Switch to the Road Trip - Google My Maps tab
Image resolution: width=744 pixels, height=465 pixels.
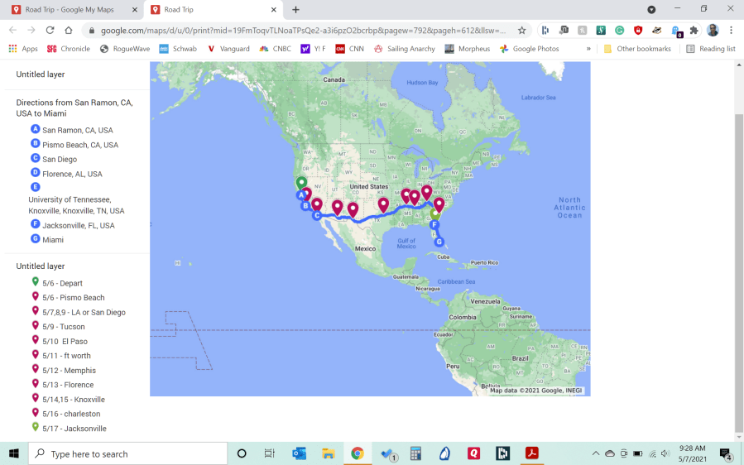73,10
